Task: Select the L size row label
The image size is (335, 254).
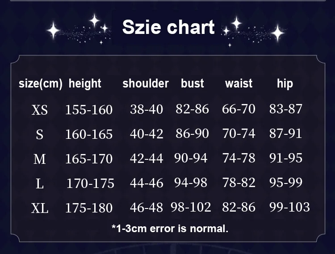Action: click(40, 183)
